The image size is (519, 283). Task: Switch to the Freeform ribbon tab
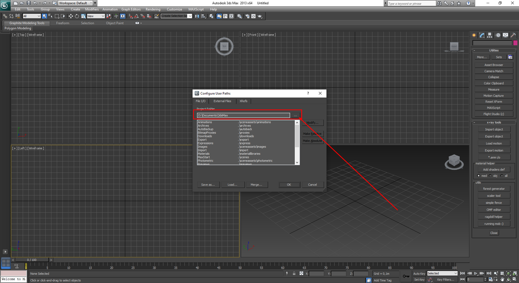tap(62, 23)
